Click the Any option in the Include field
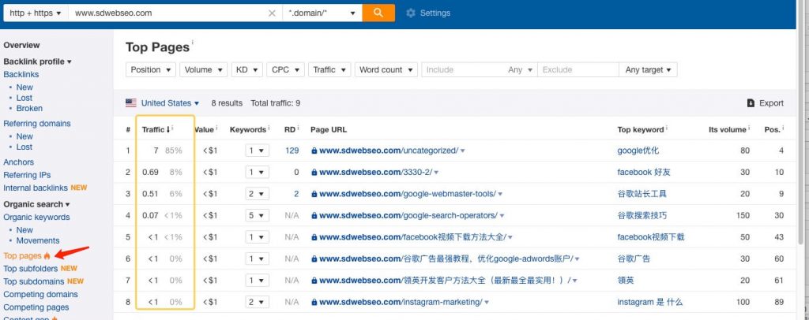 point(519,69)
